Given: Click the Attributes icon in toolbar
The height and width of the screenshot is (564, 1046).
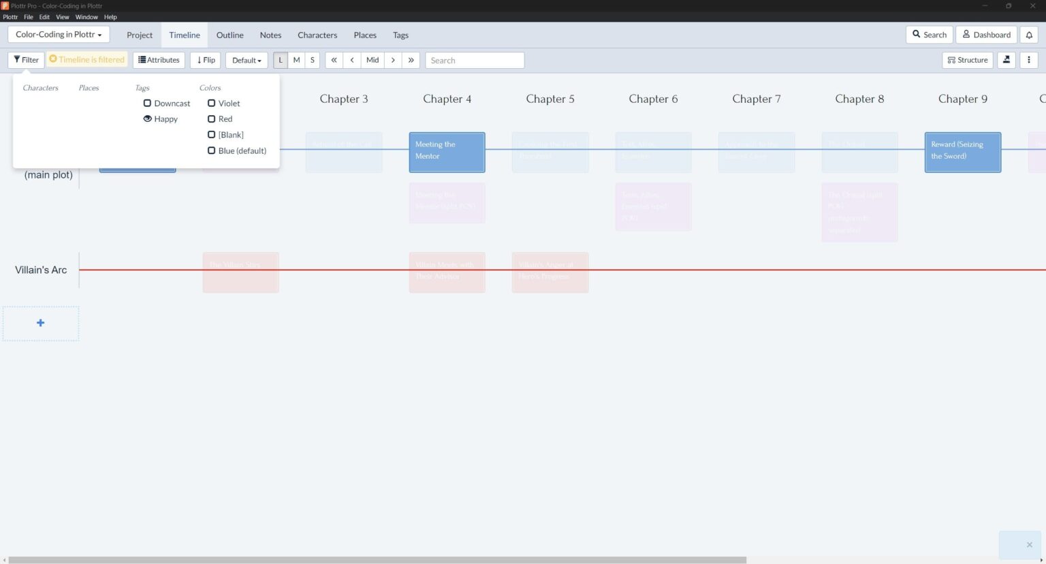Looking at the screenshot, I should [159, 59].
